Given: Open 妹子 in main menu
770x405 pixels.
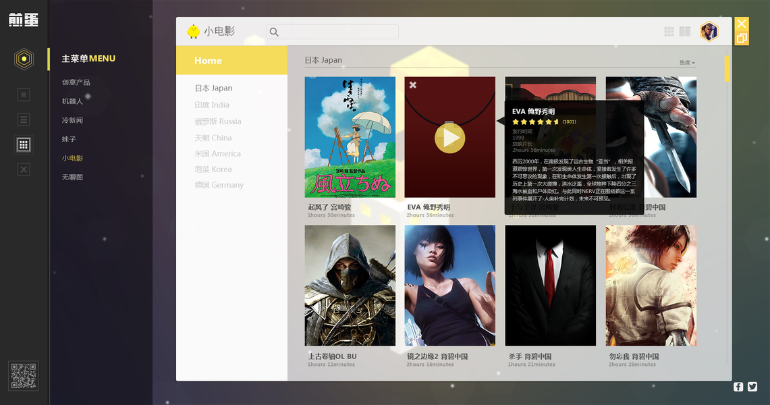Looking at the screenshot, I should pyautogui.click(x=69, y=140).
